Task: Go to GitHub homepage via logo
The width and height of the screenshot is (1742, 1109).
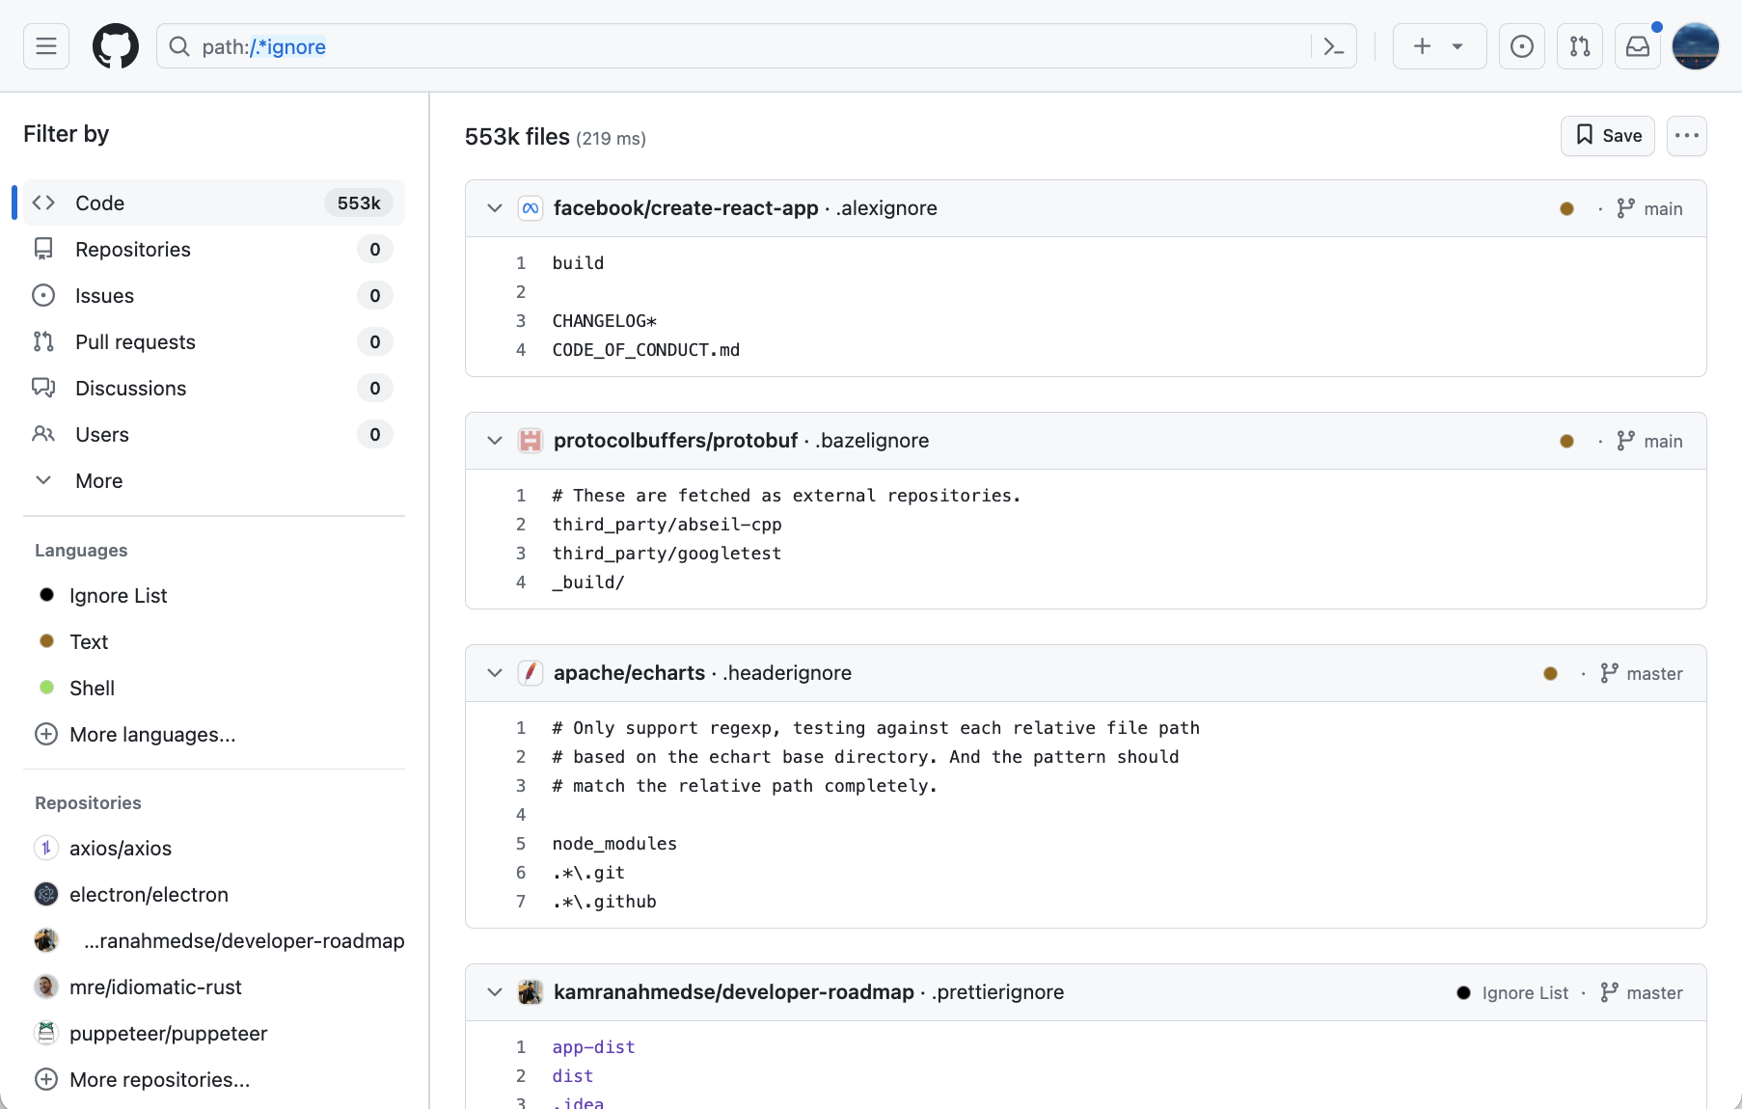Action: click(116, 46)
